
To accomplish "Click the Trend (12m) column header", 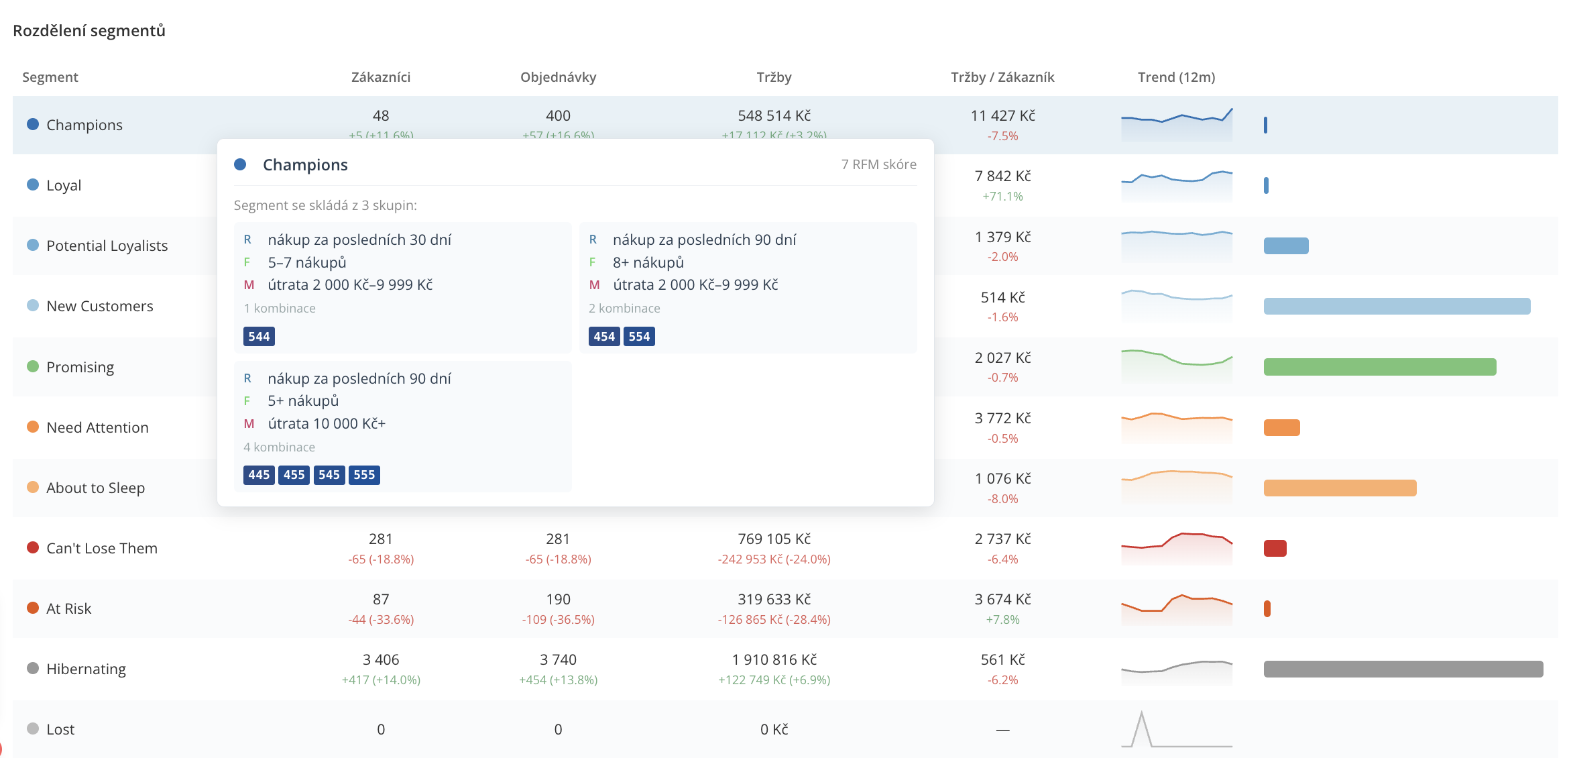I will click(1176, 77).
